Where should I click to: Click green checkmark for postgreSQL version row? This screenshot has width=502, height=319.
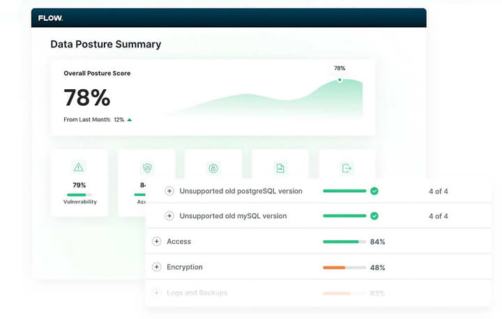374,191
